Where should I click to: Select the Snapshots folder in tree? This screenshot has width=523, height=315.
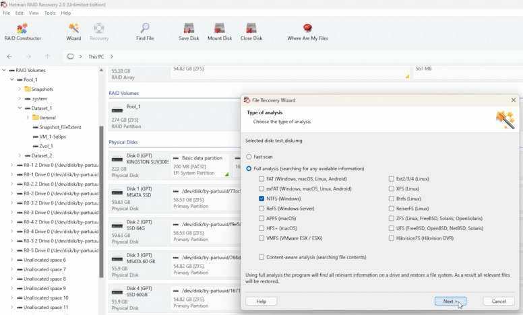(38, 90)
